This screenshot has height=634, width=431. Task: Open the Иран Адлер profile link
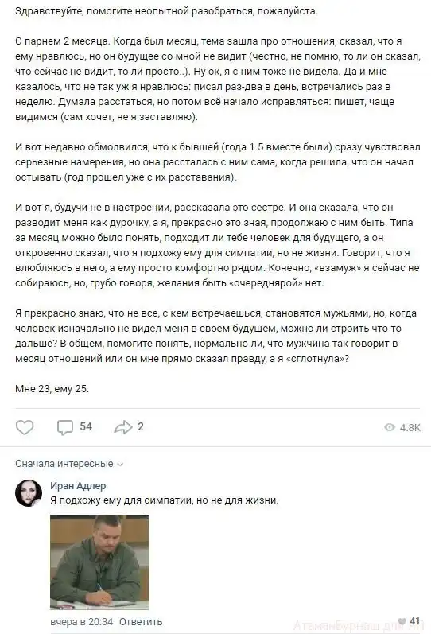click(78, 485)
